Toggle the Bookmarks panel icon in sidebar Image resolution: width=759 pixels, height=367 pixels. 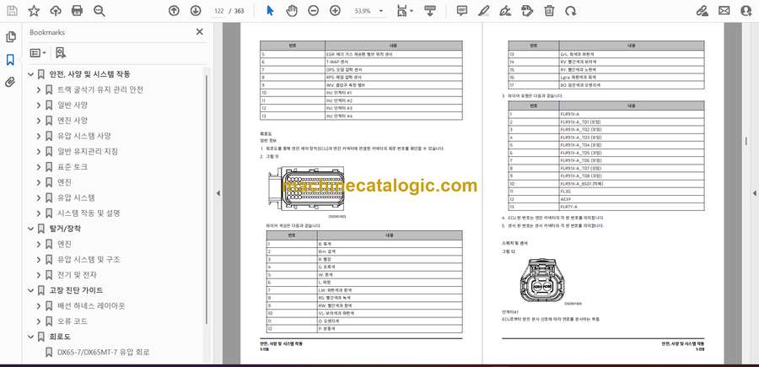10,60
